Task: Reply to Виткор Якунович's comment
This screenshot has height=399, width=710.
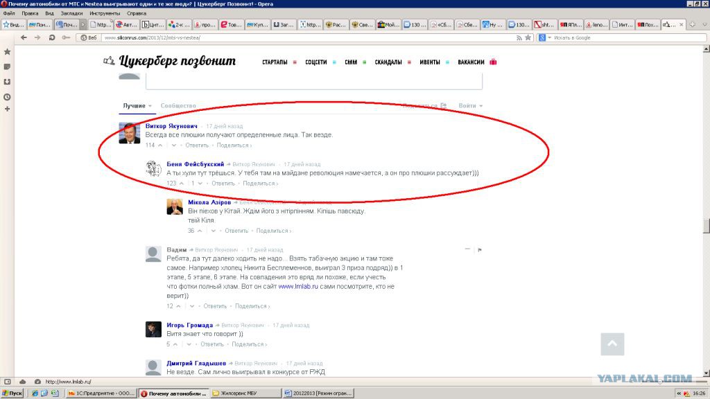Action: tap(197, 145)
